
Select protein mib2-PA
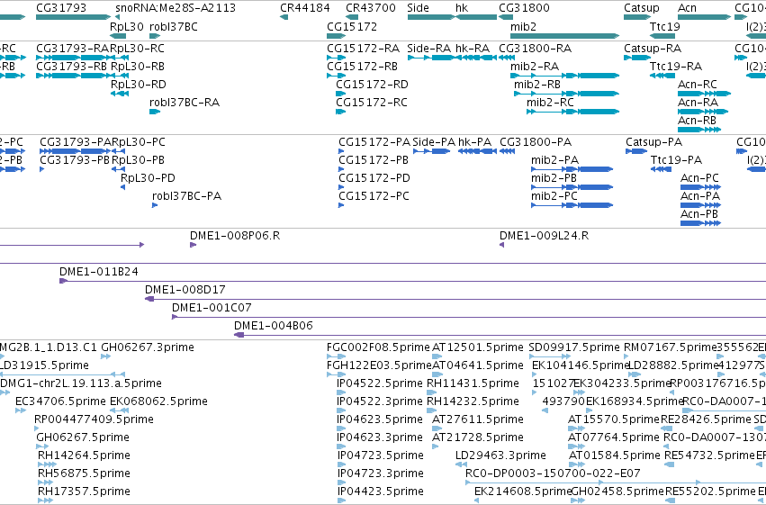click(554, 159)
